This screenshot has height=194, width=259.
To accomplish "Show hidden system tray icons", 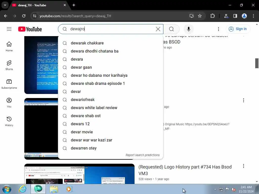I will click(x=215, y=189).
